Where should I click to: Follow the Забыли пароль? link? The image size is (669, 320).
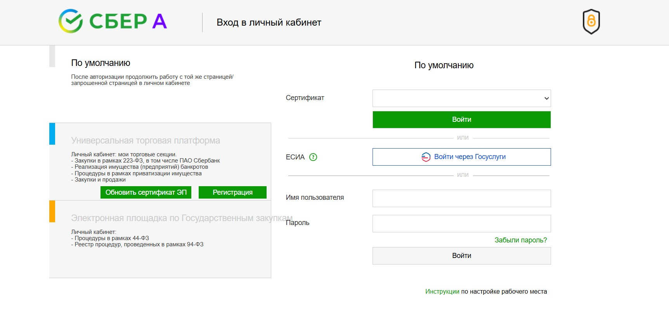(x=520, y=240)
